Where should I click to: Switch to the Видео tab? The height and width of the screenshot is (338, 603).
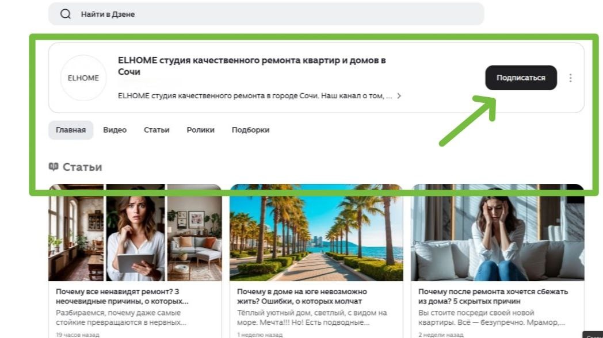point(115,130)
